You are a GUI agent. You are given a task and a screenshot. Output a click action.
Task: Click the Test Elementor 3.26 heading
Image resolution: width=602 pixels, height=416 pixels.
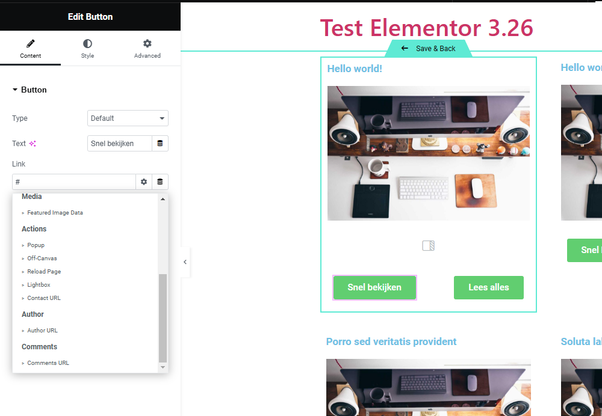427,28
